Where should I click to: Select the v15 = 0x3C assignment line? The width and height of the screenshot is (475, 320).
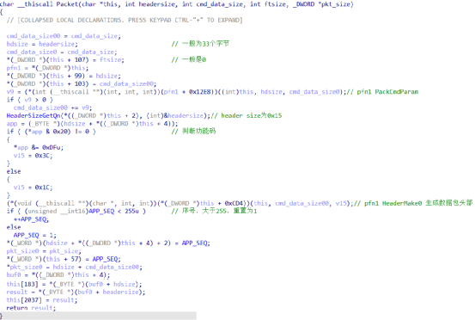tap(33, 156)
